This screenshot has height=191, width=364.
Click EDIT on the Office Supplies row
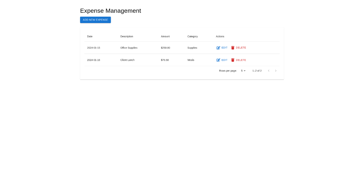pyautogui.click(x=222, y=48)
